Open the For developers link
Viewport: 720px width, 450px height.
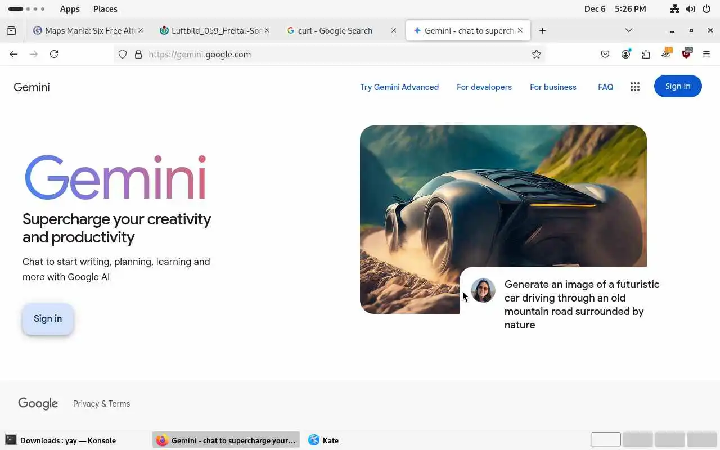pyautogui.click(x=484, y=87)
